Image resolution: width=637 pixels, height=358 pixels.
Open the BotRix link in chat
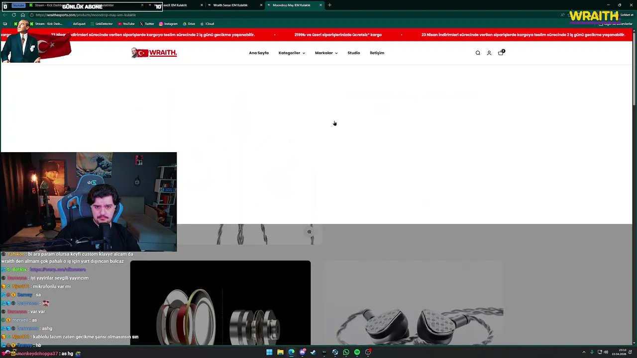pyautogui.click(x=58, y=269)
